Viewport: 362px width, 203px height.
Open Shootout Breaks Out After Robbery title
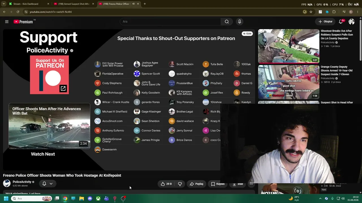[x=337, y=35]
